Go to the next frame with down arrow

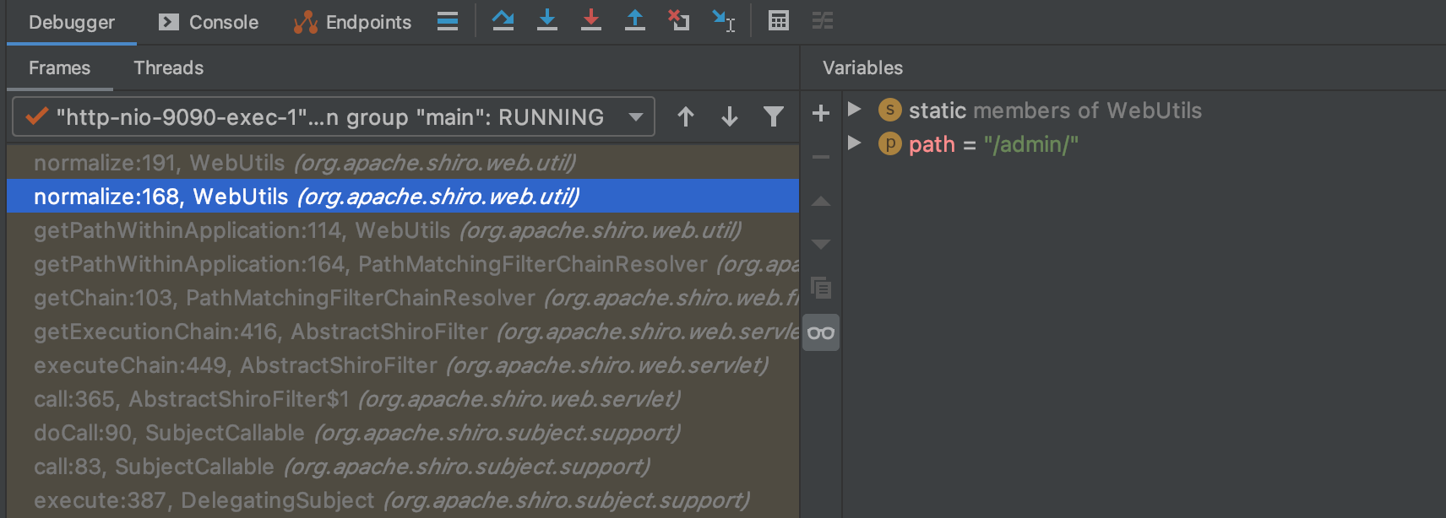click(x=730, y=116)
